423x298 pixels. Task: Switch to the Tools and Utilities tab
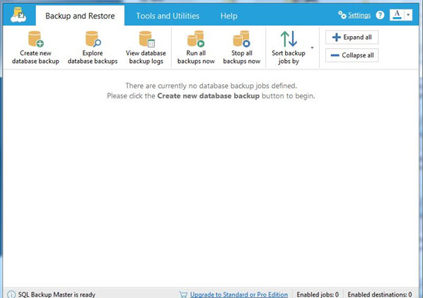pyautogui.click(x=168, y=16)
